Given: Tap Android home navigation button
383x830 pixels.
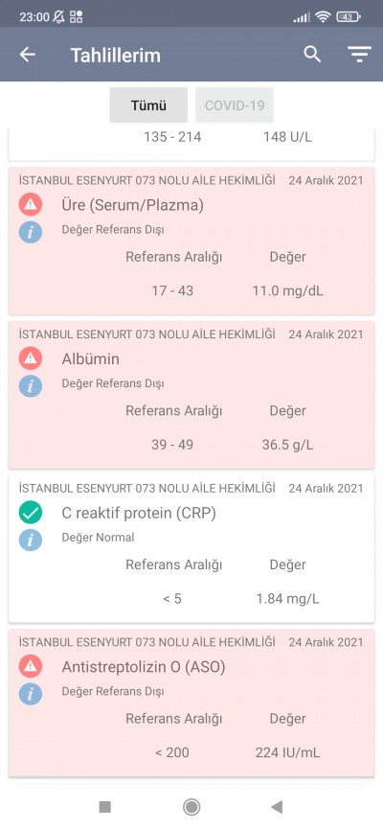Looking at the screenshot, I should click(x=191, y=807).
